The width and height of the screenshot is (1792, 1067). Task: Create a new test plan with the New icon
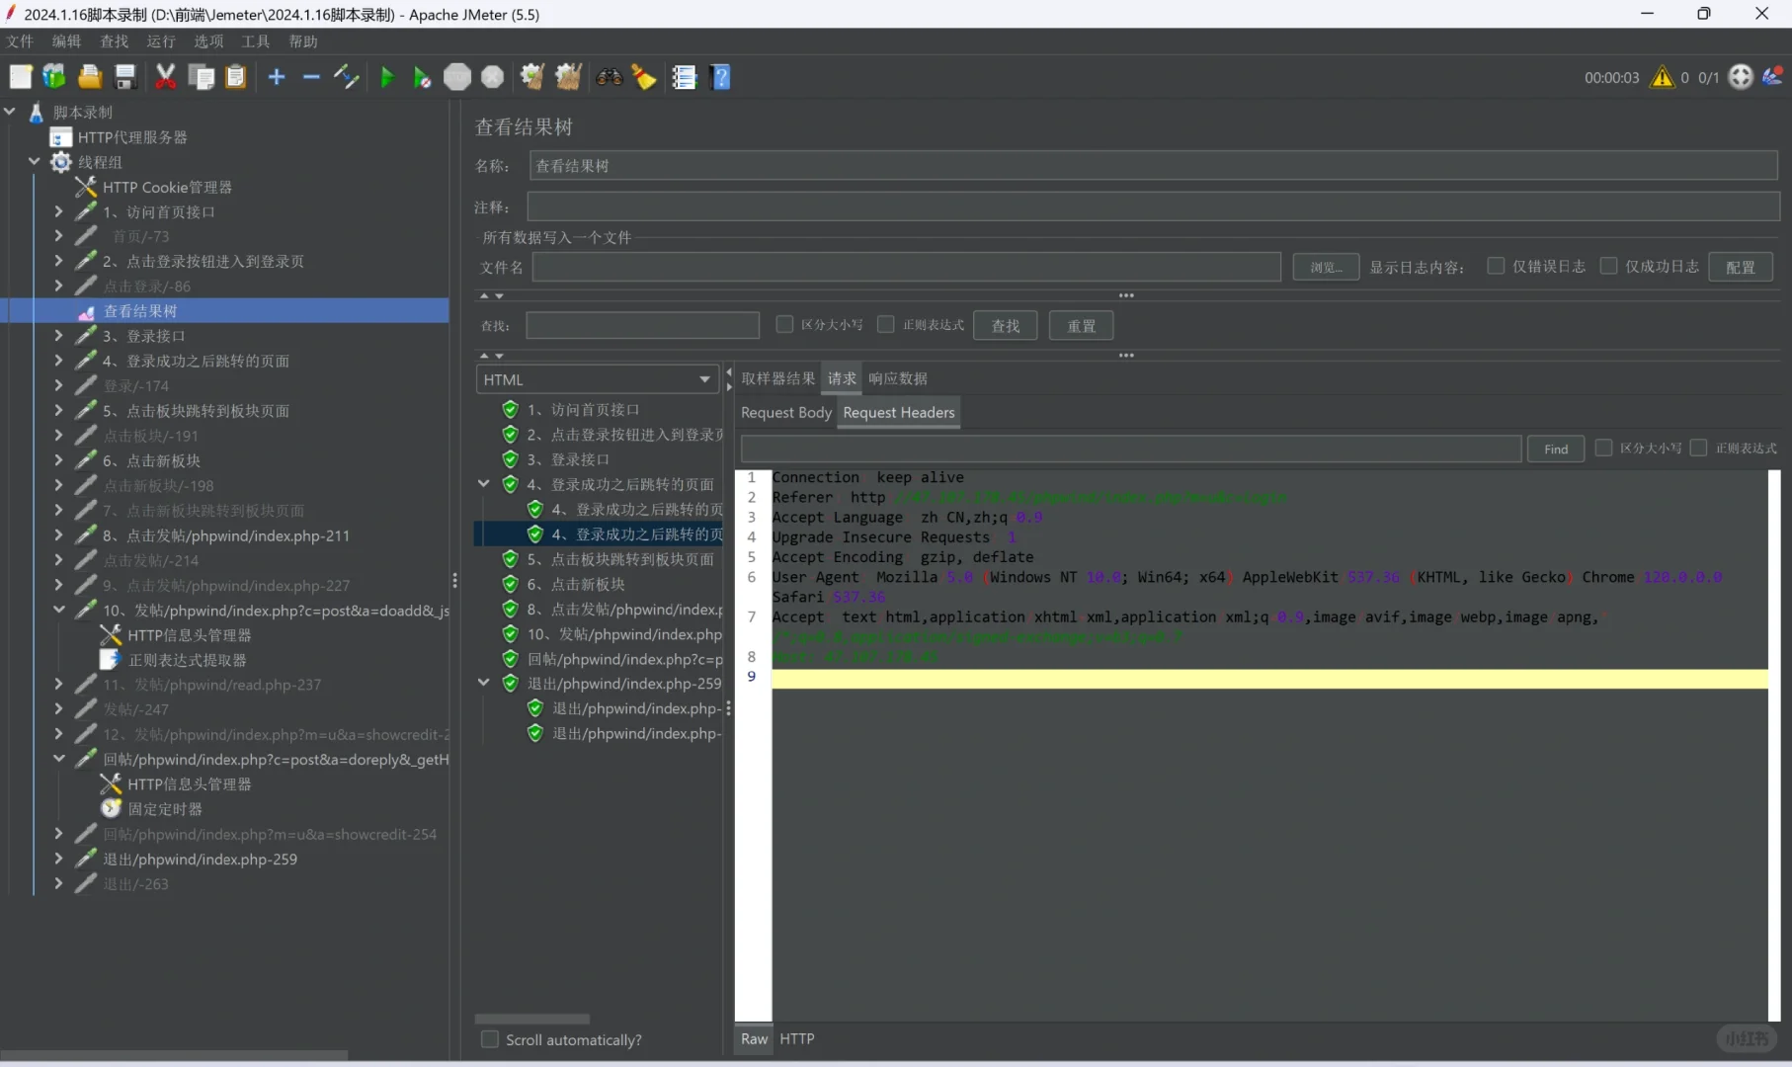[x=21, y=77]
